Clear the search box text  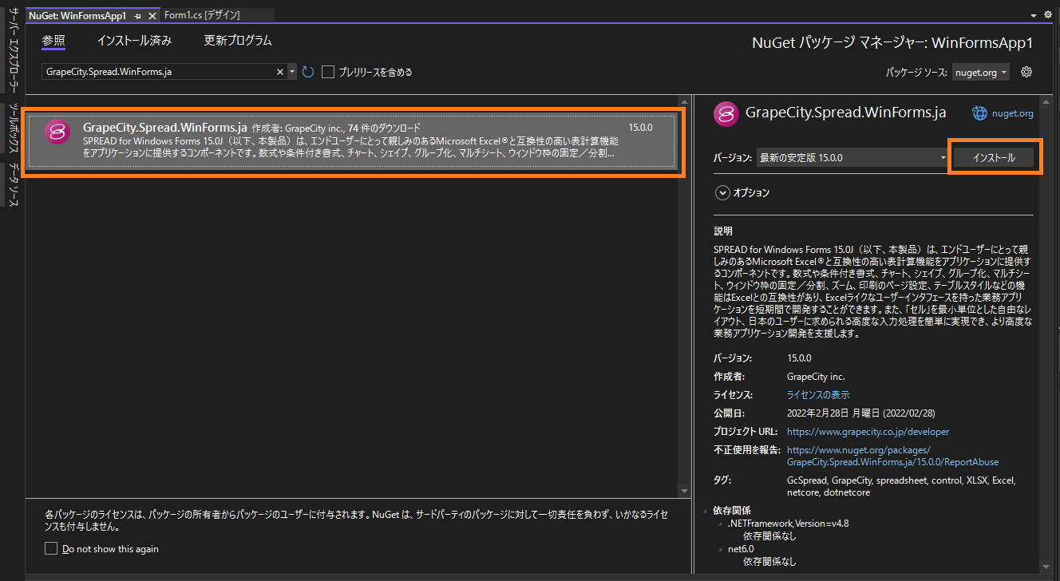pos(280,72)
